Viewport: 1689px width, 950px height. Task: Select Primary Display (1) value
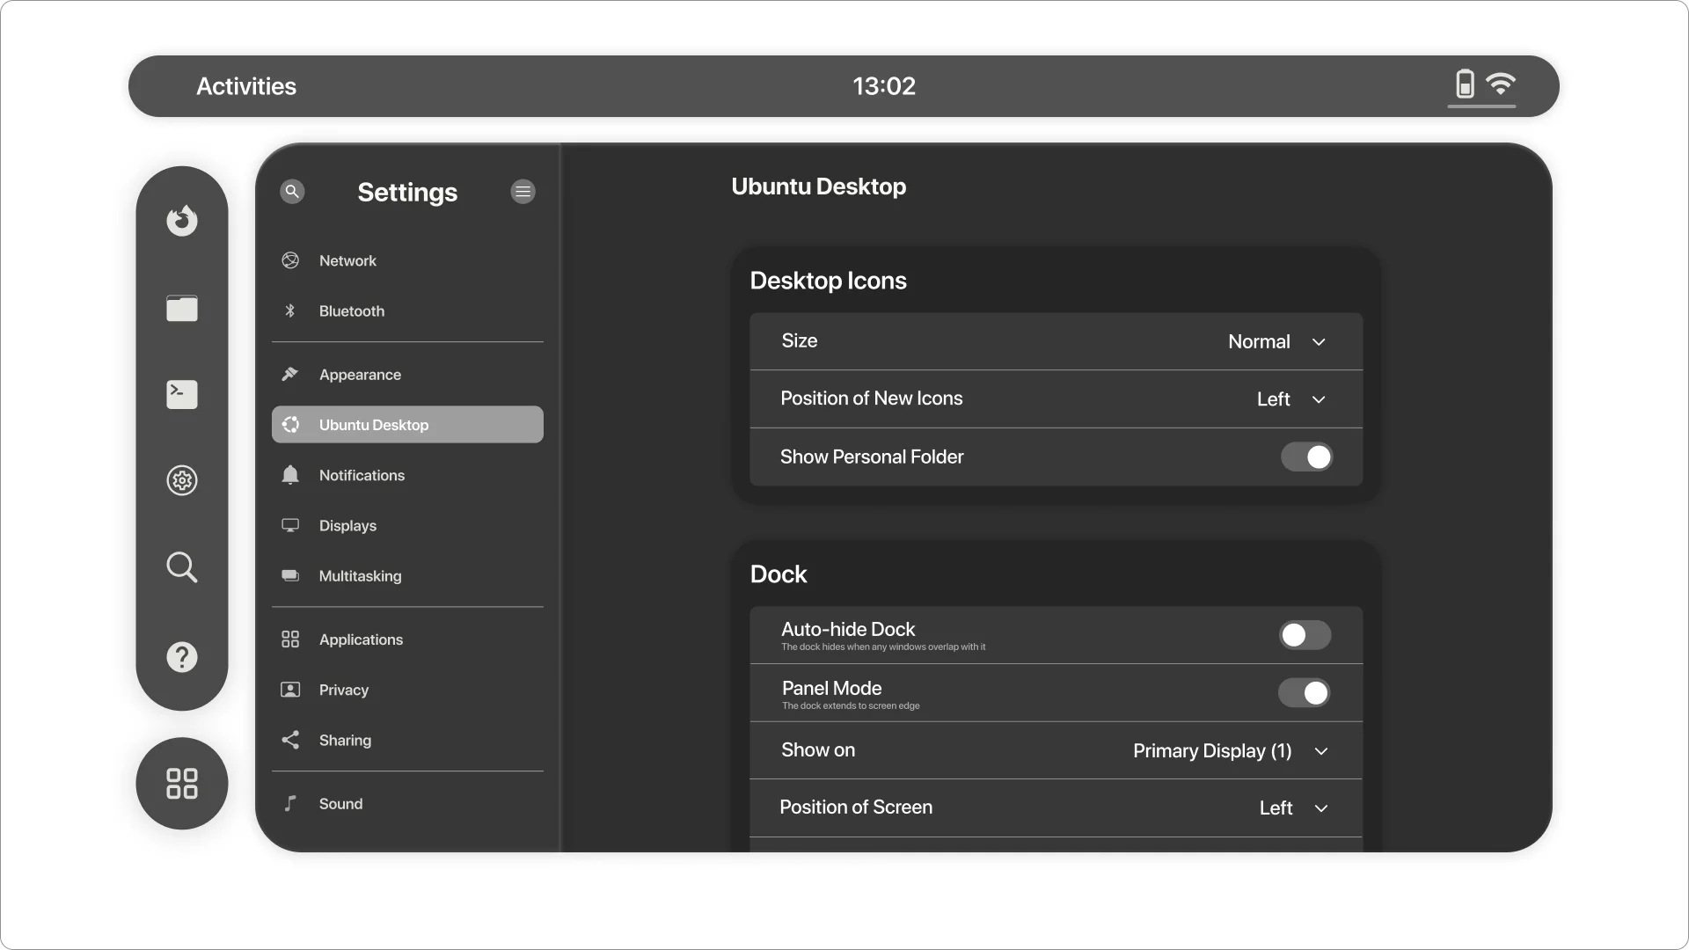click(x=1212, y=751)
